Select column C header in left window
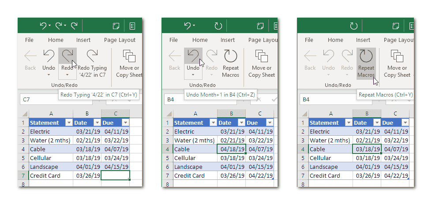The image size is (432, 205). pos(115,114)
